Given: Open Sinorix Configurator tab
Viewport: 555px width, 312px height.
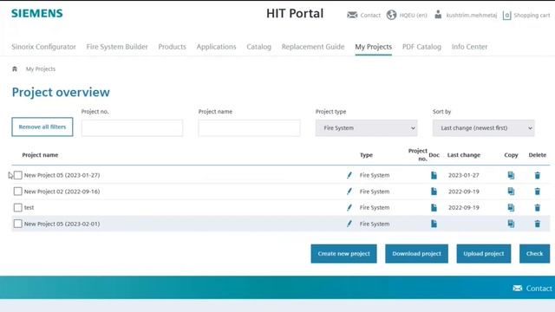Looking at the screenshot, I should click(43, 47).
